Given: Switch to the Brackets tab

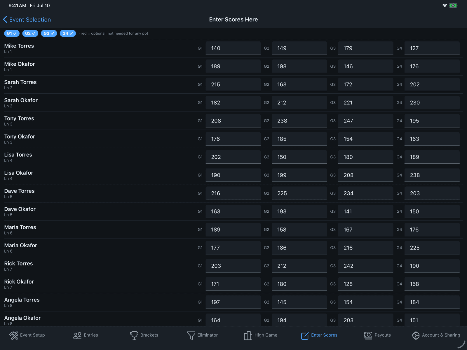Looking at the screenshot, I should [x=144, y=335].
